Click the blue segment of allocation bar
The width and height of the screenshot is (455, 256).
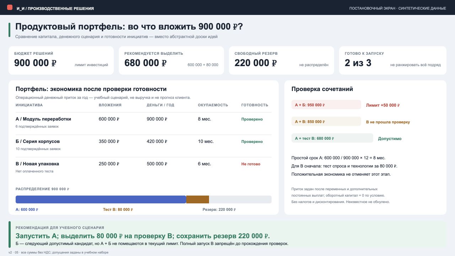point(101,199)
